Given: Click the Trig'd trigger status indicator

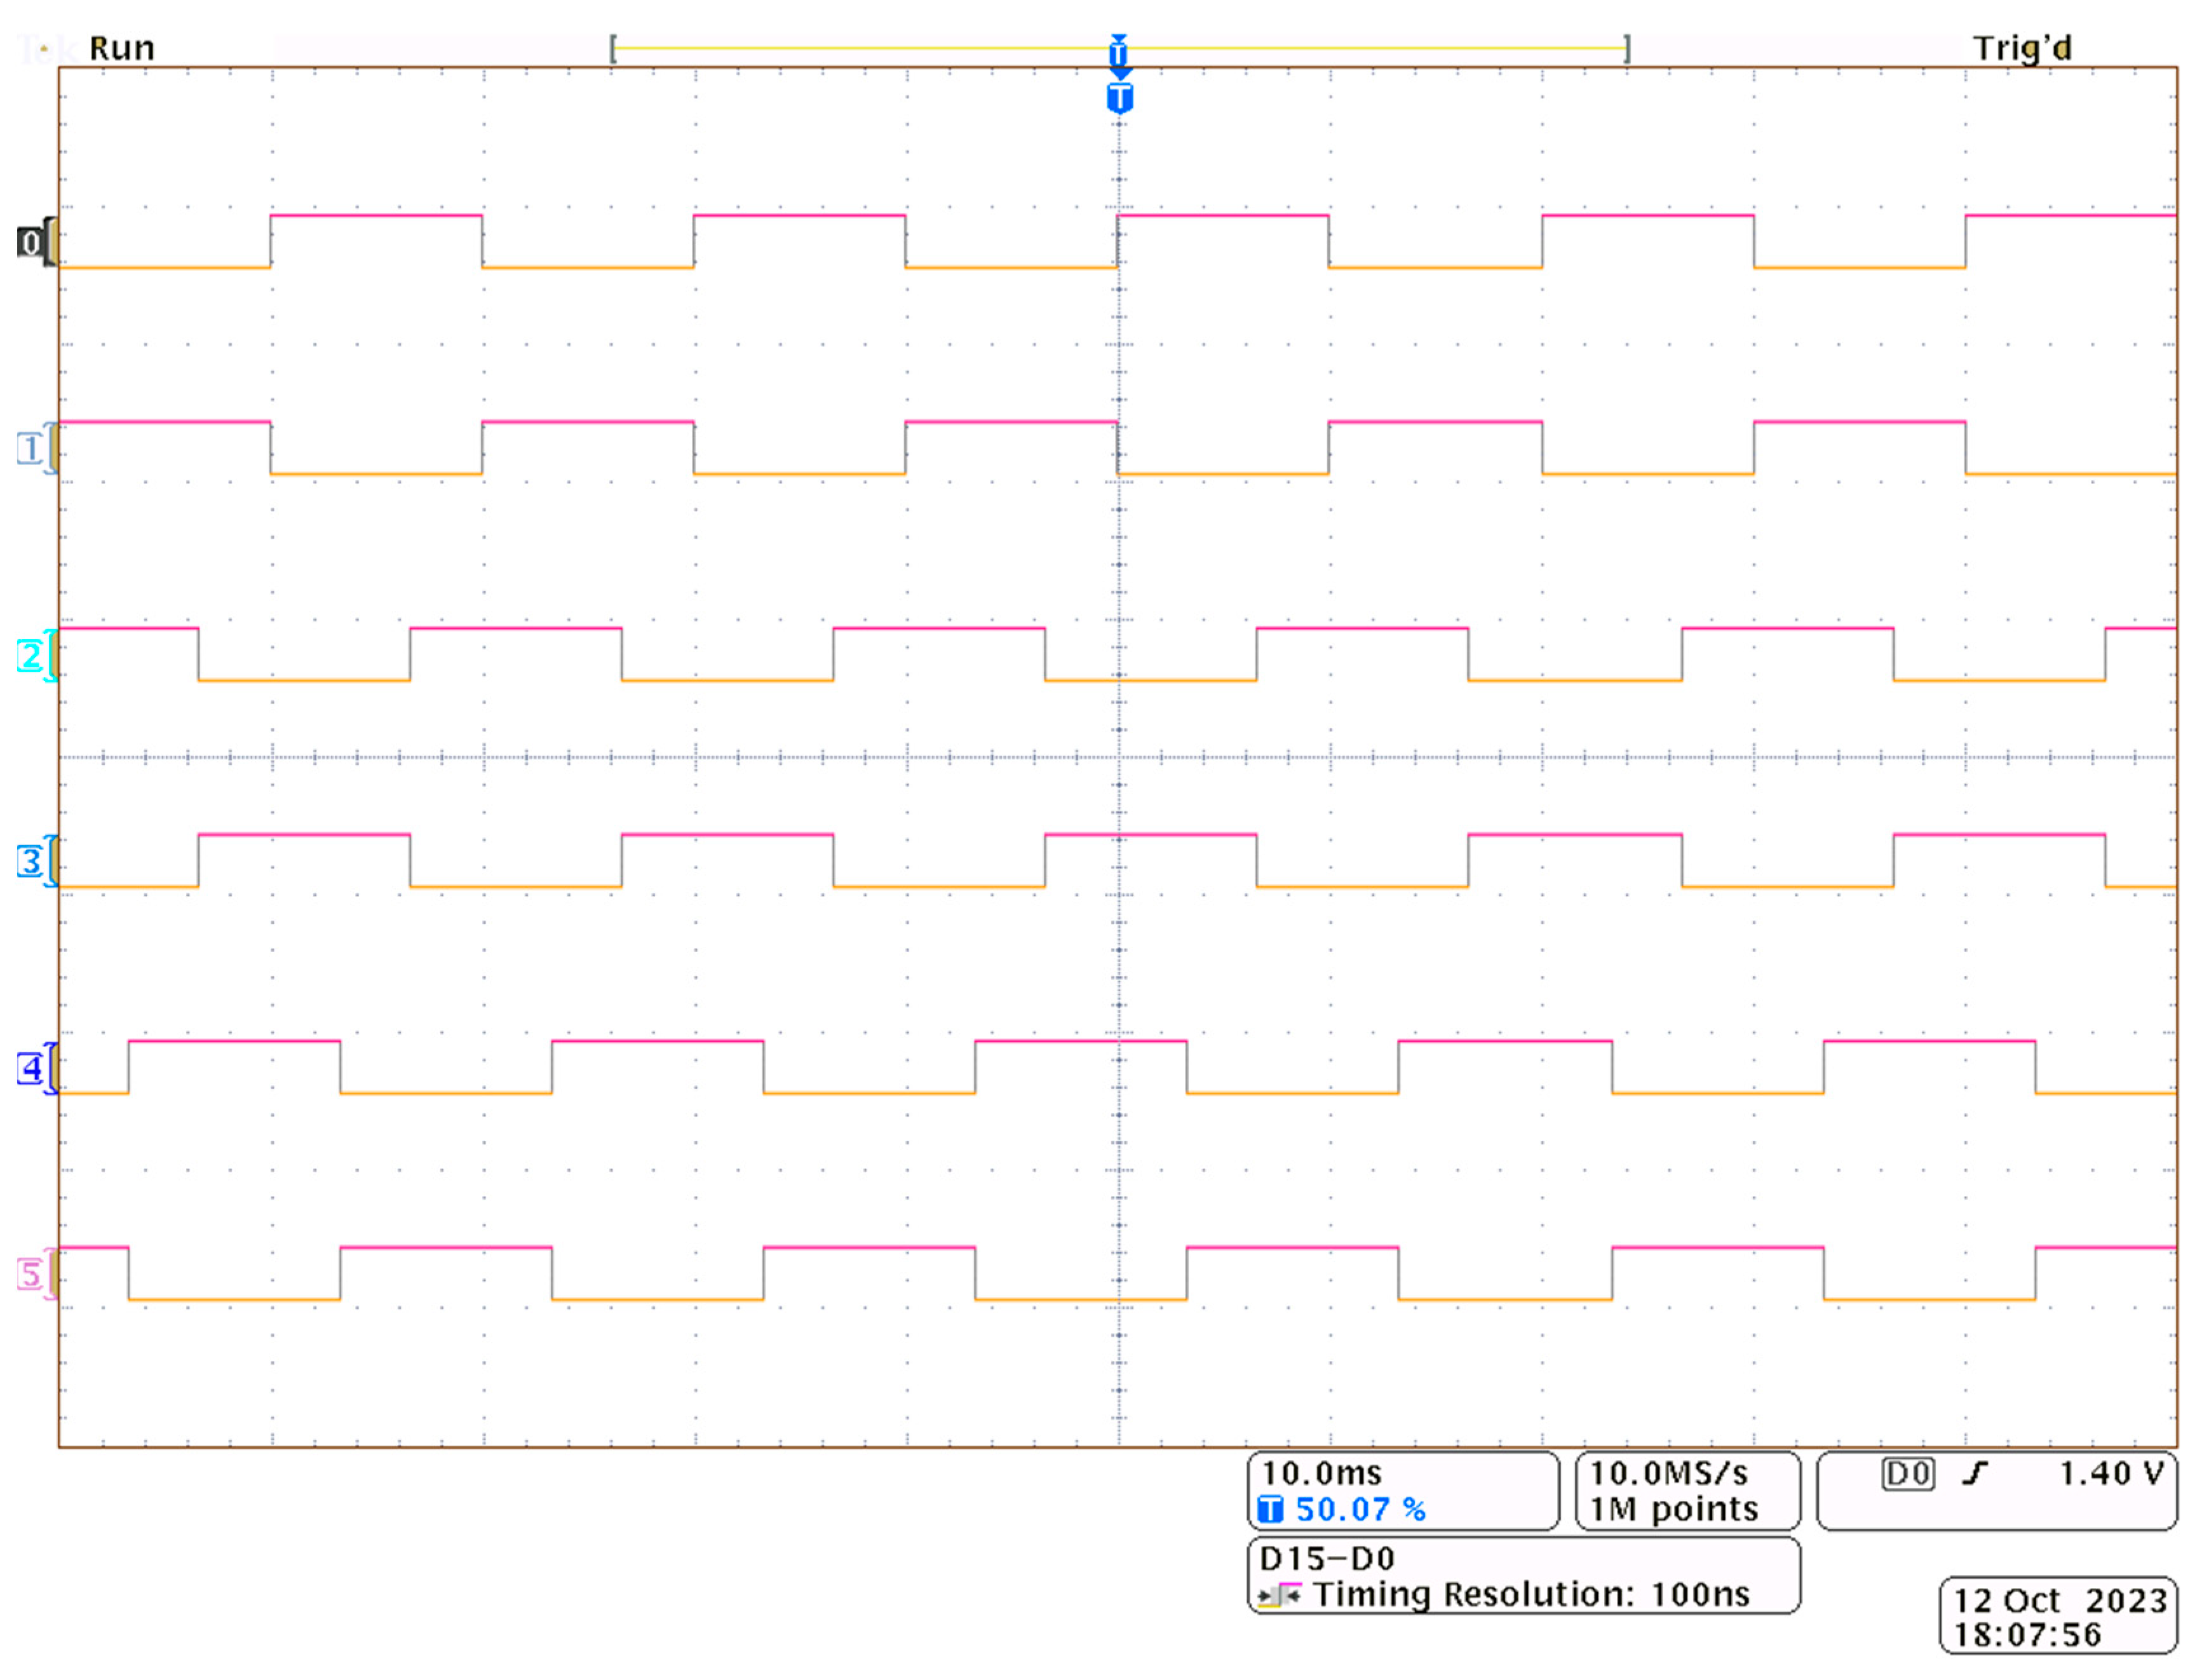Looking at the screenshot, I should coord(2021,48).
